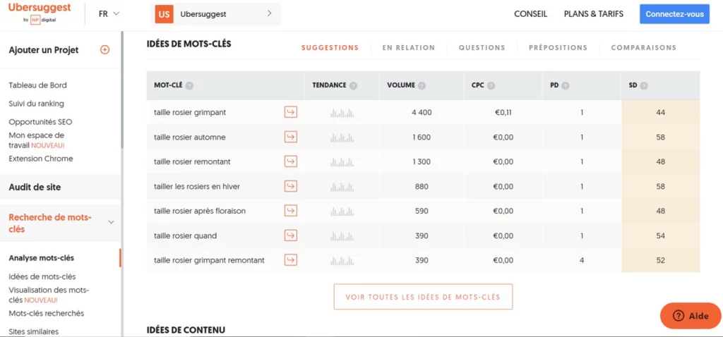Screen dimensions: 723x337
Task: Click the Connectez-vous button
Action: tap(674, 14)
